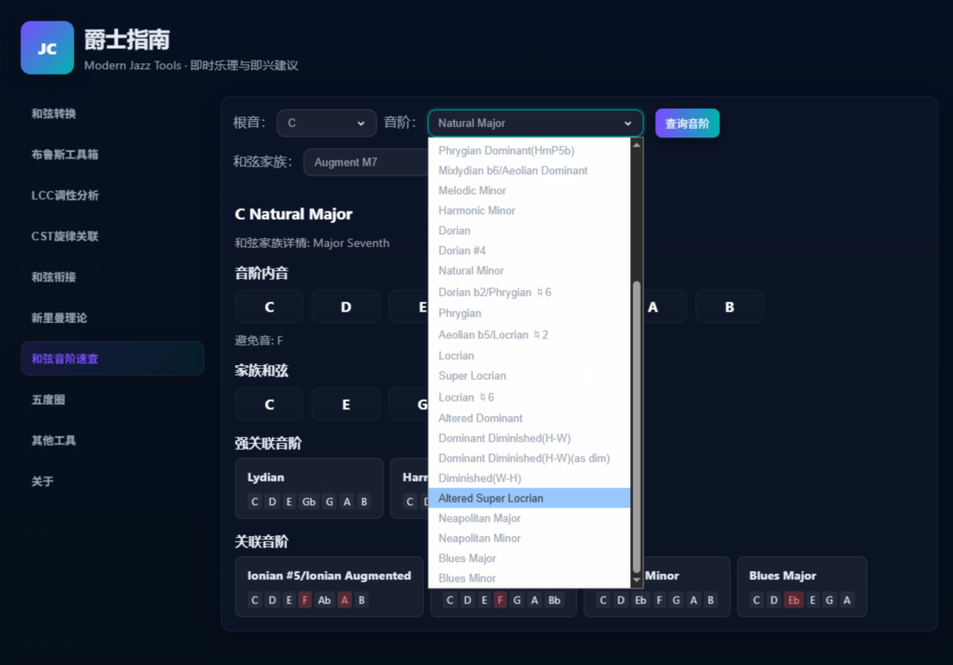Click Ab chip in Ionian Augmented card
Screen dimensions: 953x665
[x=324, y=600]
